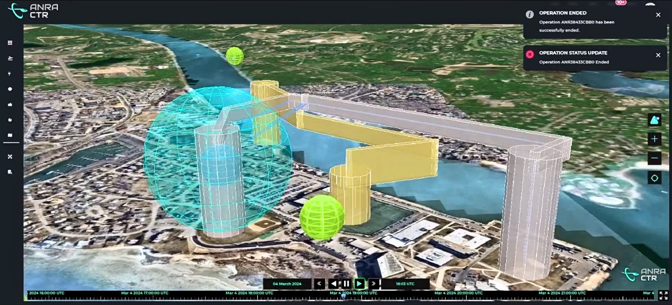Toggle fullscreen view of the map

coord(663,296)
